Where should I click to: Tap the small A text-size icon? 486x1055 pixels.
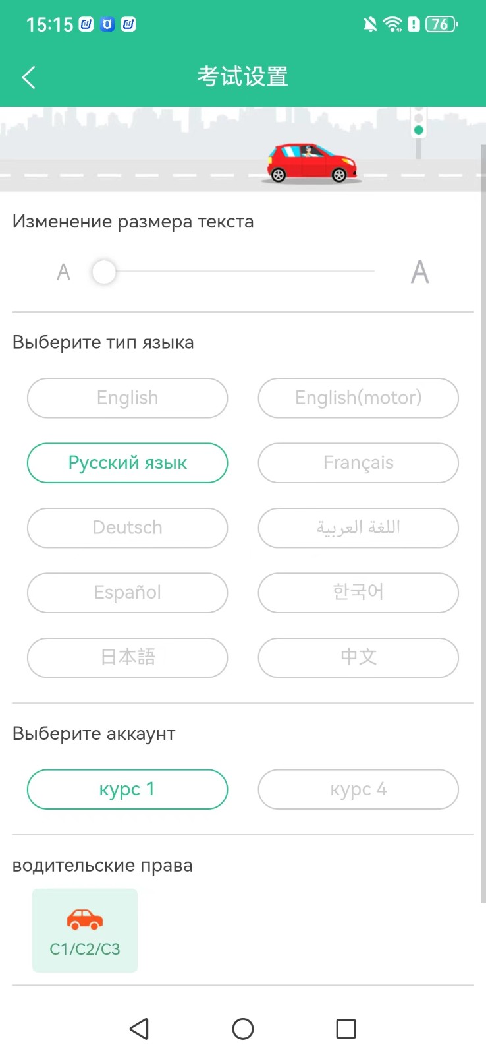(63, 272)
